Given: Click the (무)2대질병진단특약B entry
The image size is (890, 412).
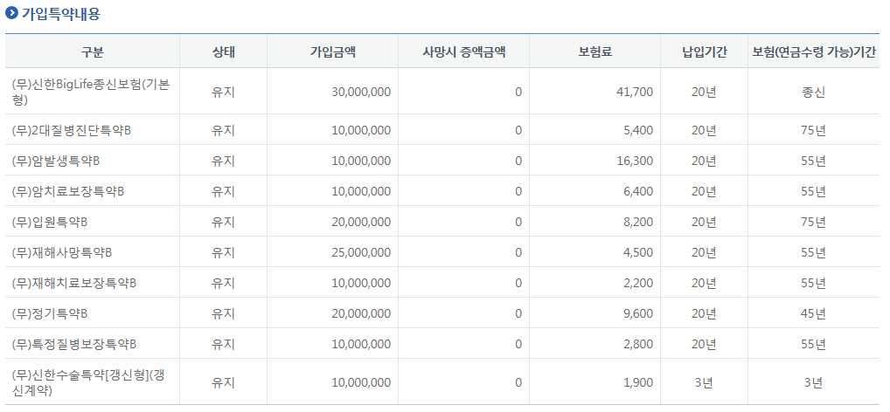Looking at the screenshot, I should pyautogui.click(x=72, y=130).
